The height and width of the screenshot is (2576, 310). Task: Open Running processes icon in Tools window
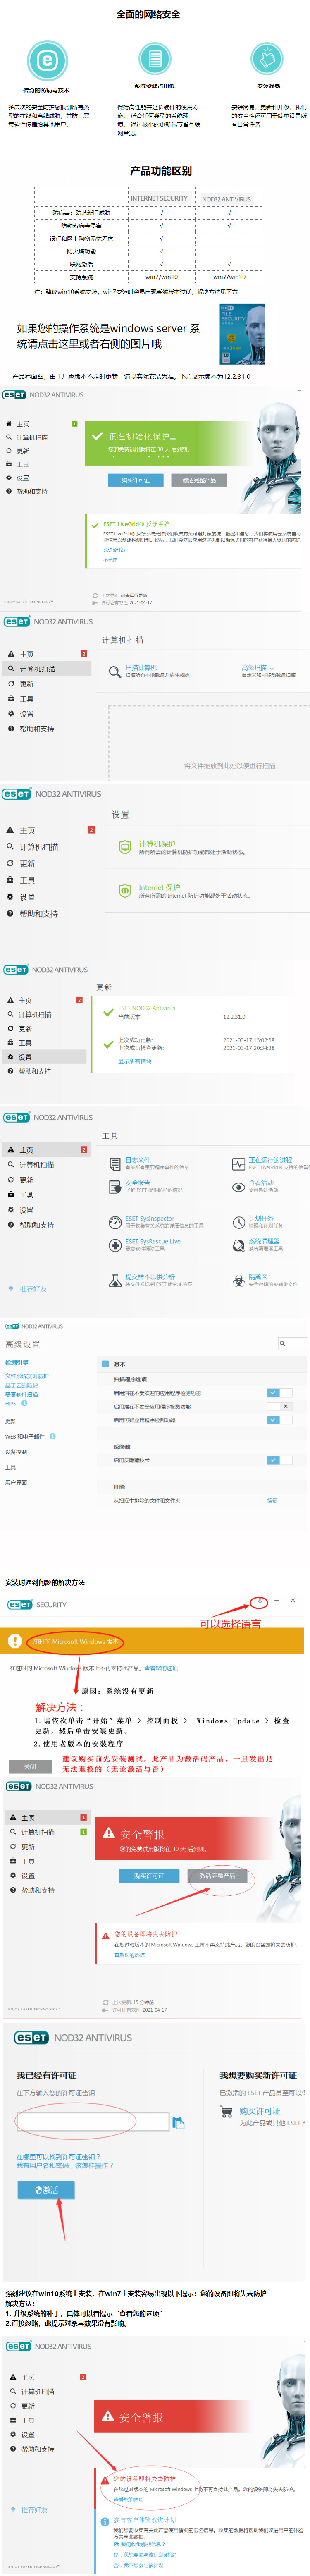(x=238, y=1163)
